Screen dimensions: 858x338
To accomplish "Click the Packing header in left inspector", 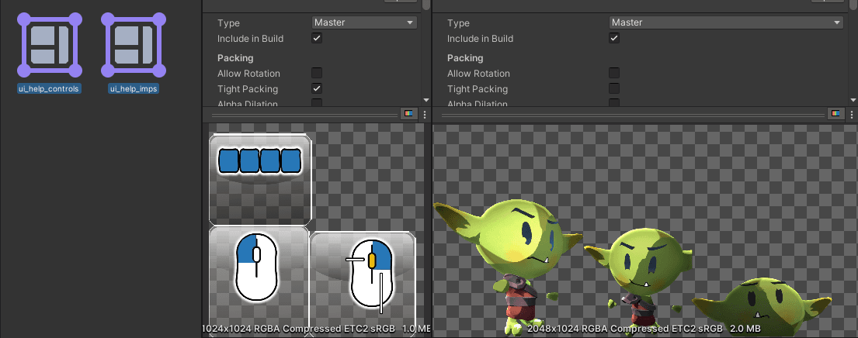I will click(235, 58).
